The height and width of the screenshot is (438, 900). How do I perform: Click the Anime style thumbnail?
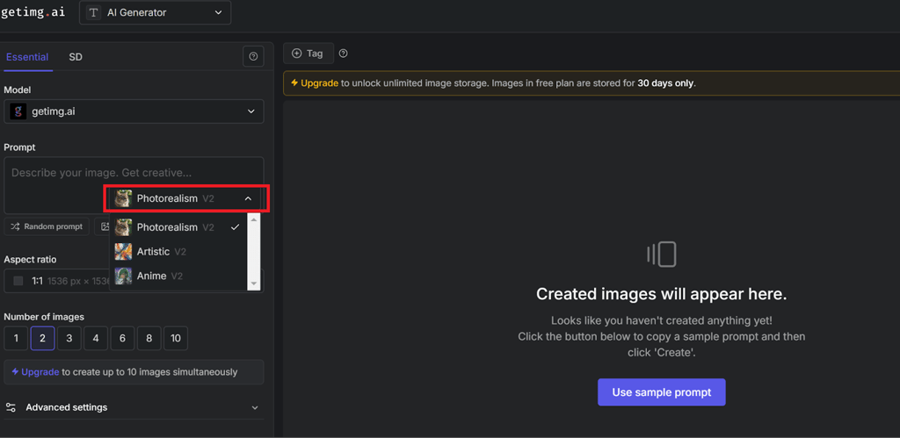tap(123, 276)
